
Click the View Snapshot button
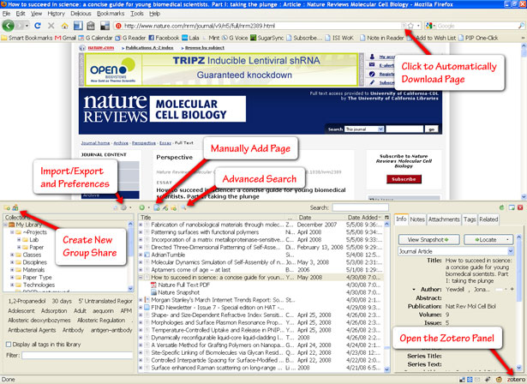428,240
